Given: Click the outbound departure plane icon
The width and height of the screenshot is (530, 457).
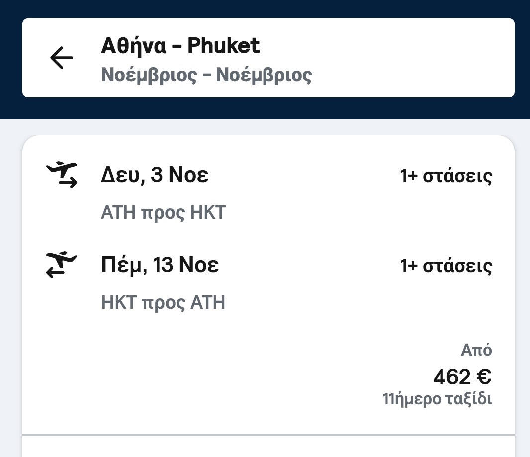Looking at the screenshot, I should pyautogui.click(x=62, y=175).
